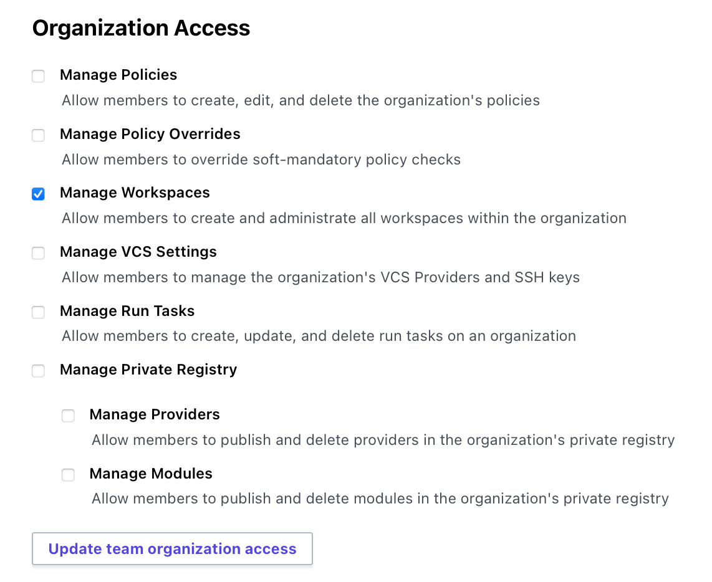Image resolution: width=712 pixels, height=582 pixels.
Task: Click the soft-mandatory policy checks description
Action: pyautogui.click(x=261, y=160)
